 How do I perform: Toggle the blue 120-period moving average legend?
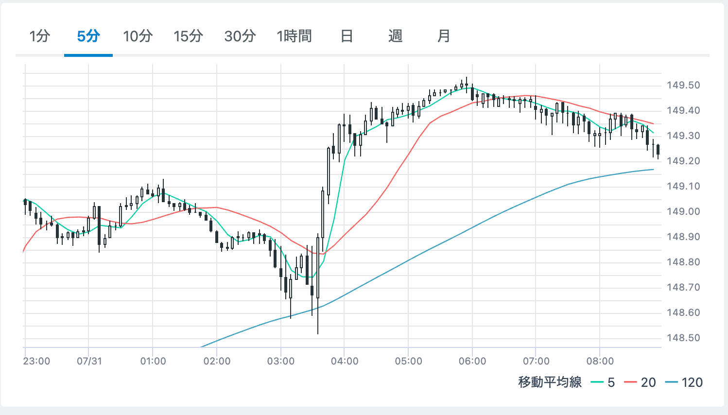(x=684, y=382)
